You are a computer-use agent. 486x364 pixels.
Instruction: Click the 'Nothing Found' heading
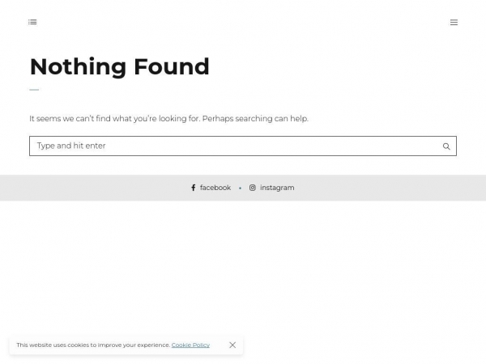click(x=119, y=66)
